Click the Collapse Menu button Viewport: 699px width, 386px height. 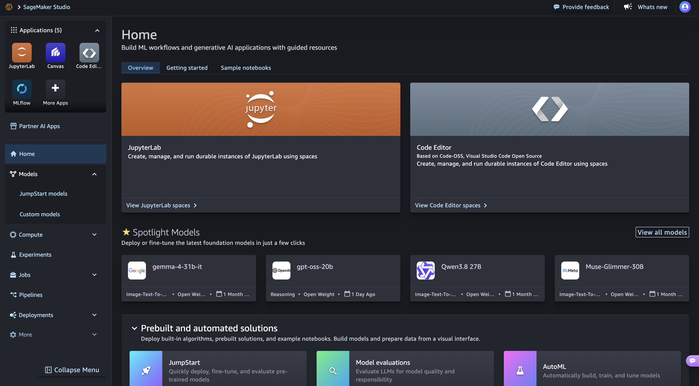72,370
